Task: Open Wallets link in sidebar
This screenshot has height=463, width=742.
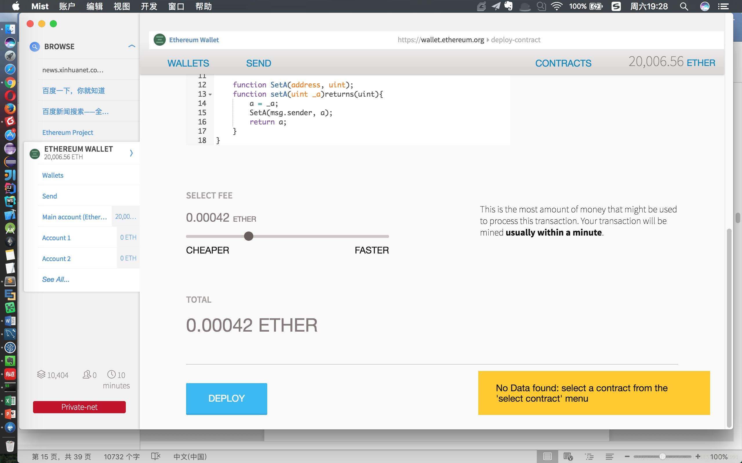Action: tap(53, 175)
